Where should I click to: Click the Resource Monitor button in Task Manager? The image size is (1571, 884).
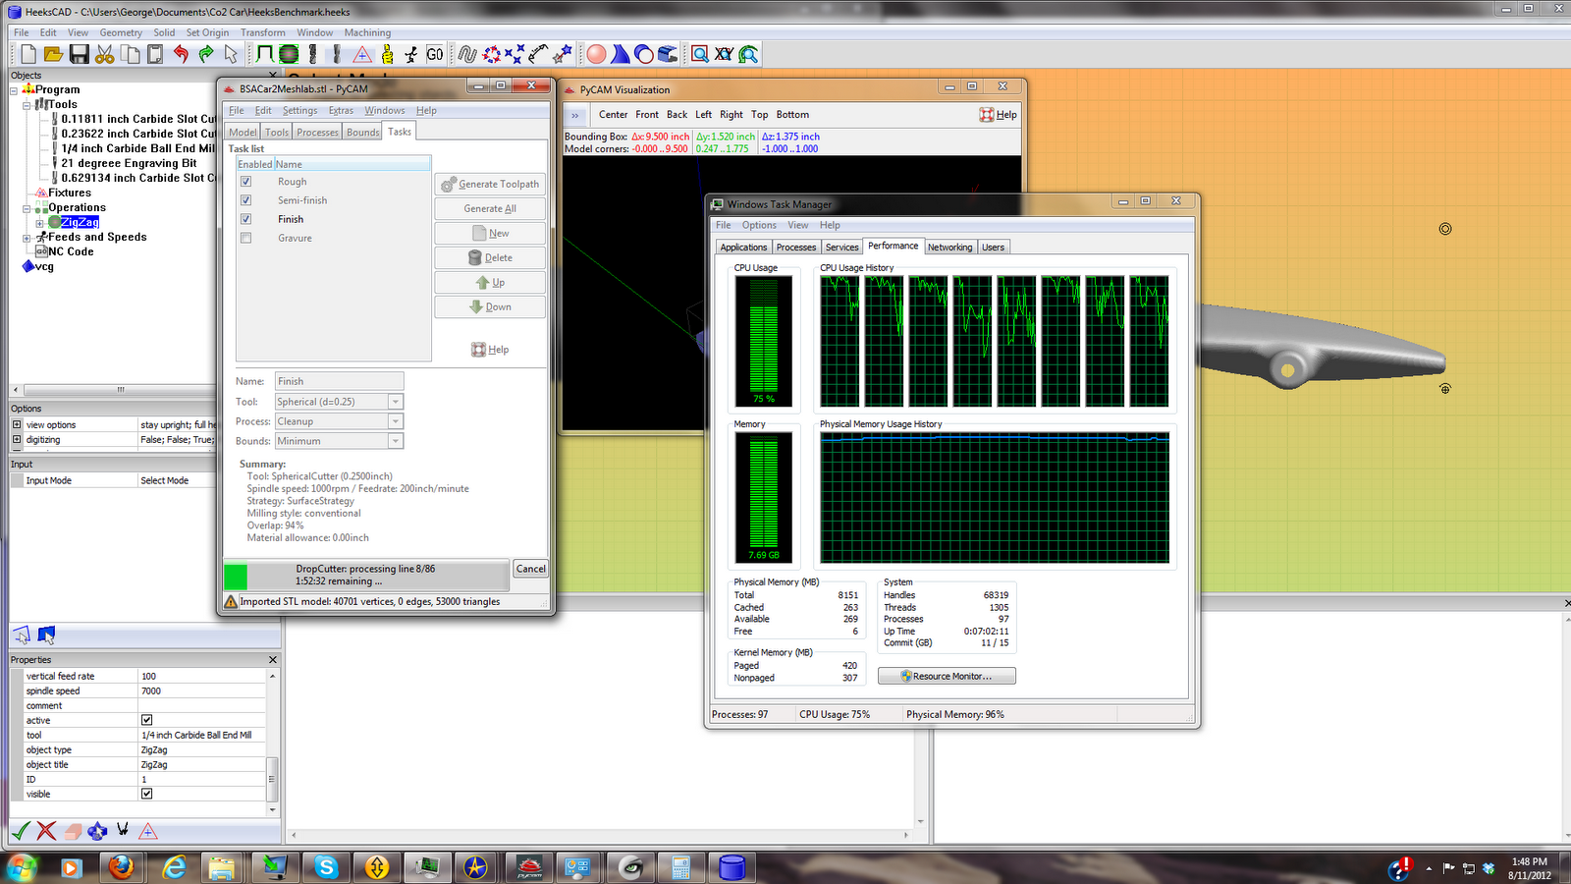point(946,675)
